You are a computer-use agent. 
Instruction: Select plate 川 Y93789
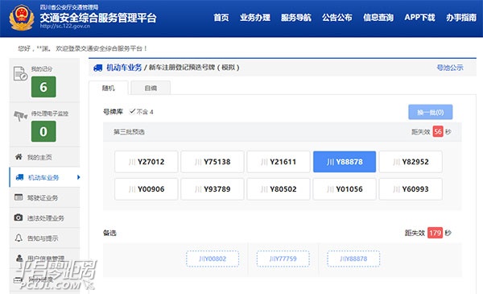coord(213,189)
